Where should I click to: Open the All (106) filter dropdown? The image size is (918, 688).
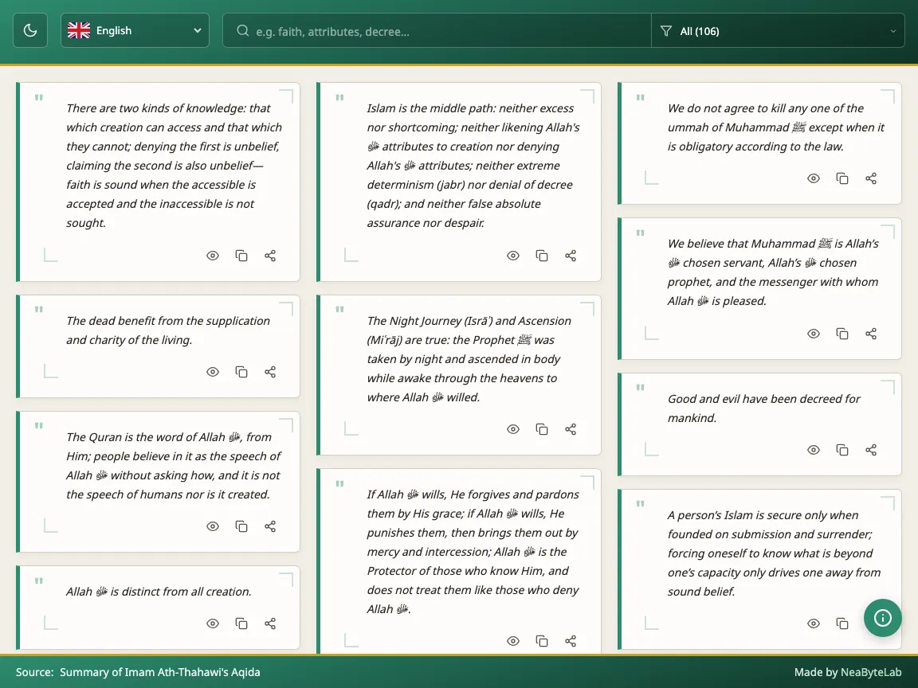pyautogui.click(x=778, y=31)
